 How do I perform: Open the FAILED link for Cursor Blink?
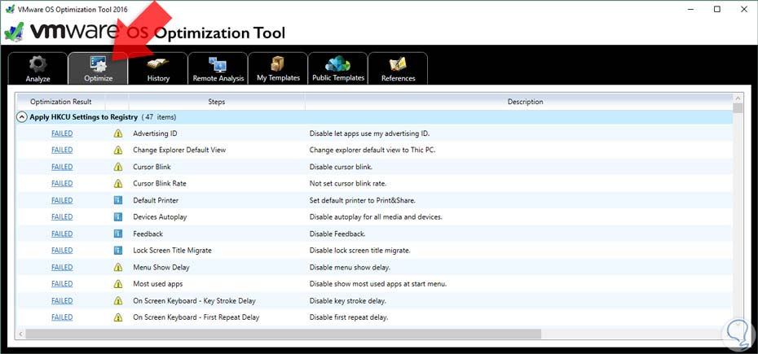[x=62, y=167]
